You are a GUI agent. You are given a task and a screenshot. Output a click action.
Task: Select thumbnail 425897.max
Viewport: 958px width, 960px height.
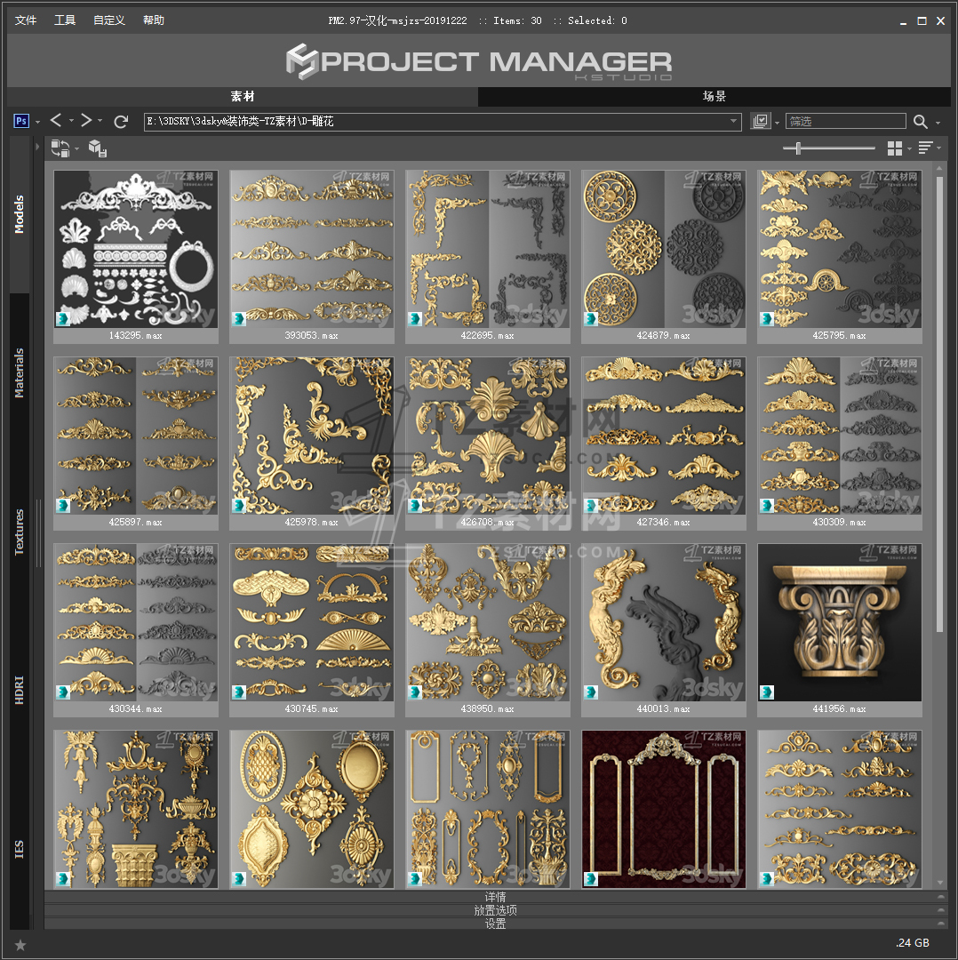point(136,443)
